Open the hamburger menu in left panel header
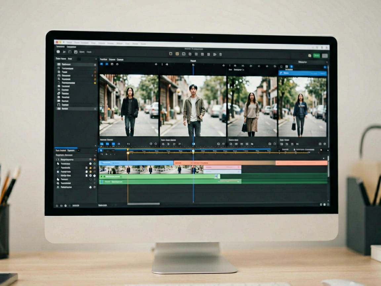381x286 pixels. 79,59
